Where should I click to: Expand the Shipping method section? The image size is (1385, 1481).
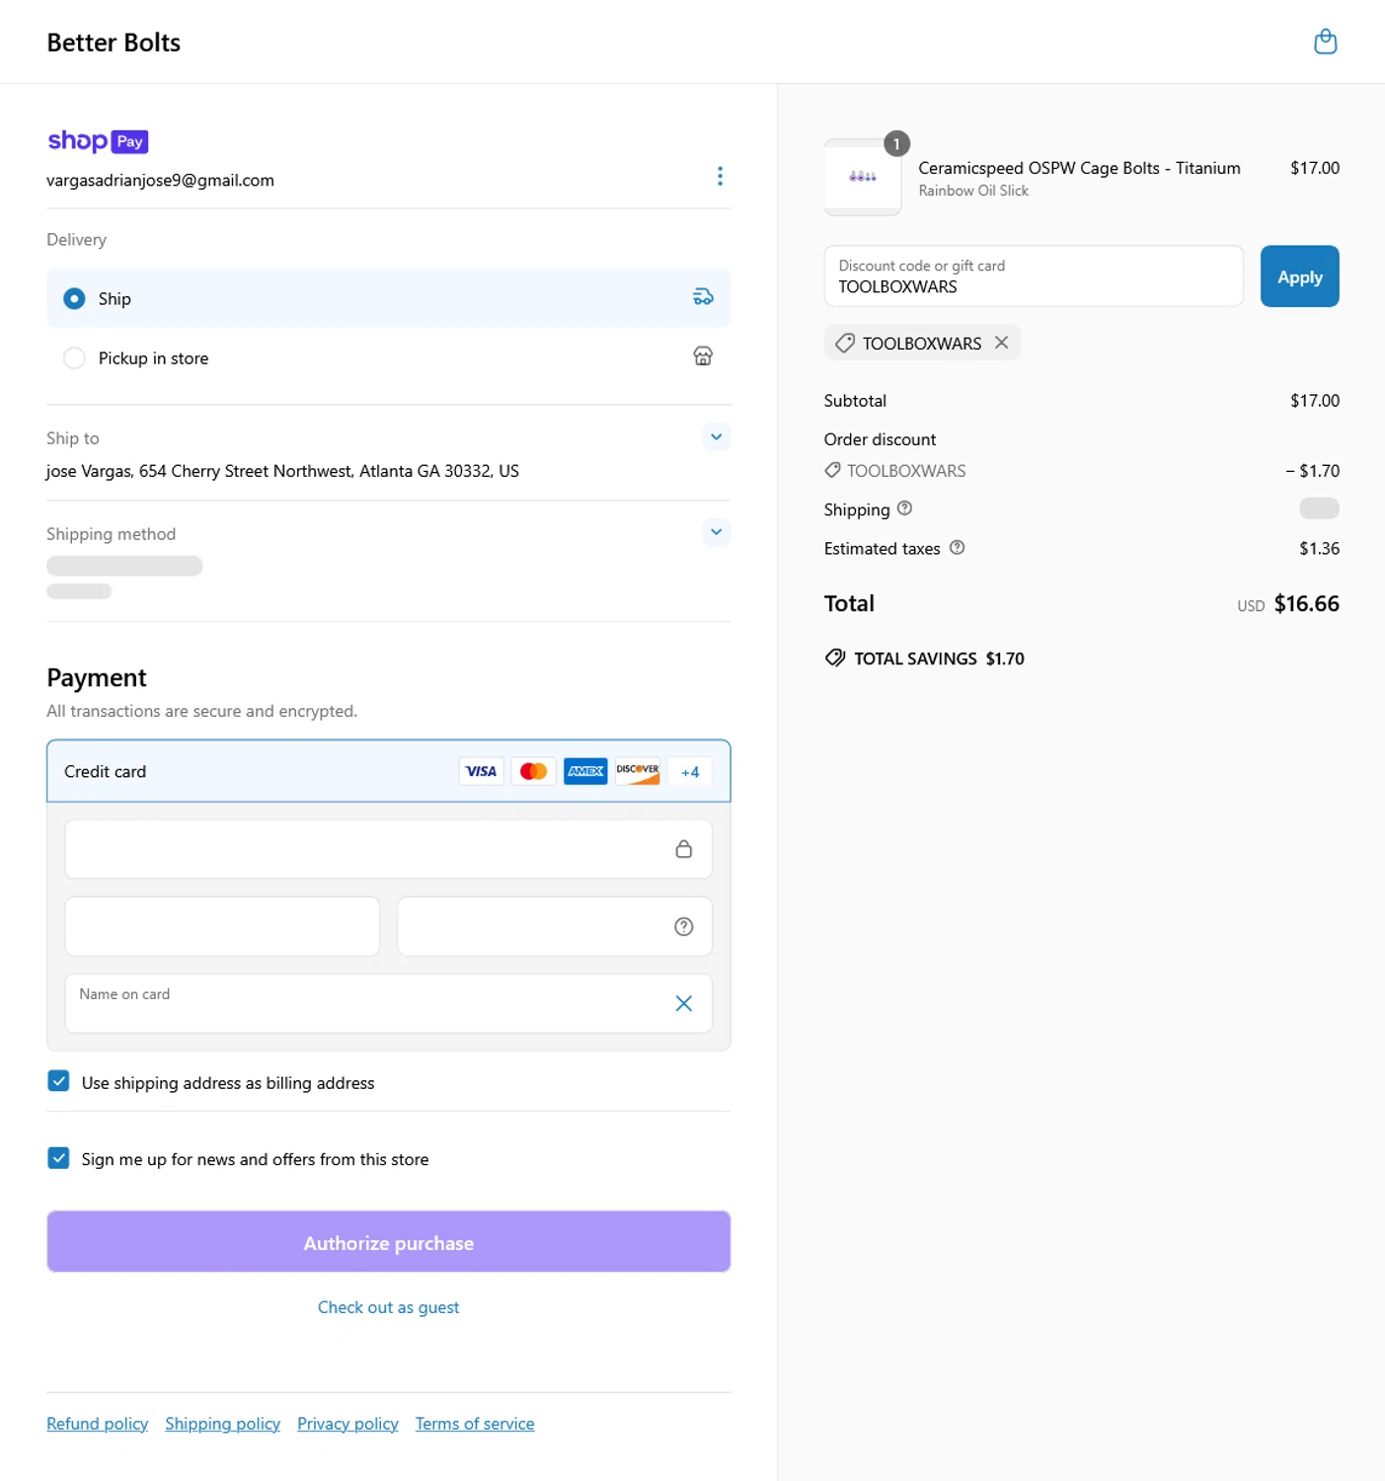[717, 532]
